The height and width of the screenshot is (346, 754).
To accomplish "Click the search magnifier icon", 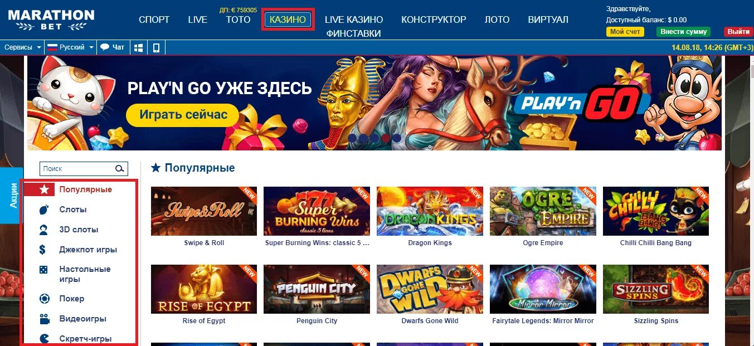I will click(x=119, y=169).
